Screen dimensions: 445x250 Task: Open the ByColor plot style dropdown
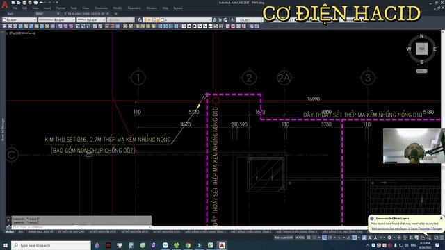[121, 20]
